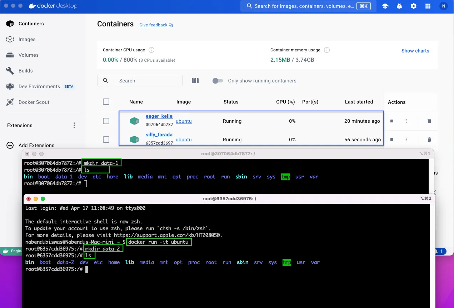This screenshot has height=308, width=454.
Task: Click data-2 folder in second terminal
Action: 65,262
